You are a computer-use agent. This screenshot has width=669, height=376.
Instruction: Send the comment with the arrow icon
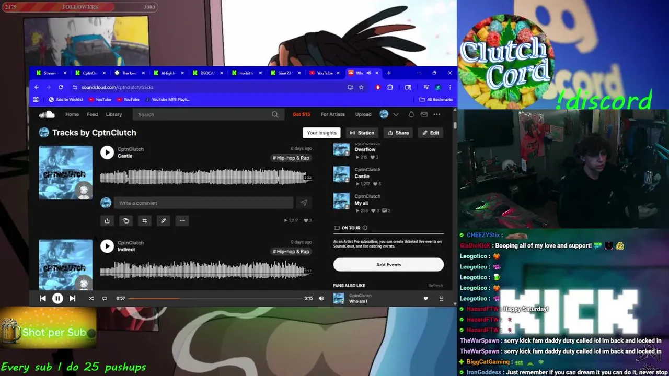pyautogui.click(x=304, y=203)
